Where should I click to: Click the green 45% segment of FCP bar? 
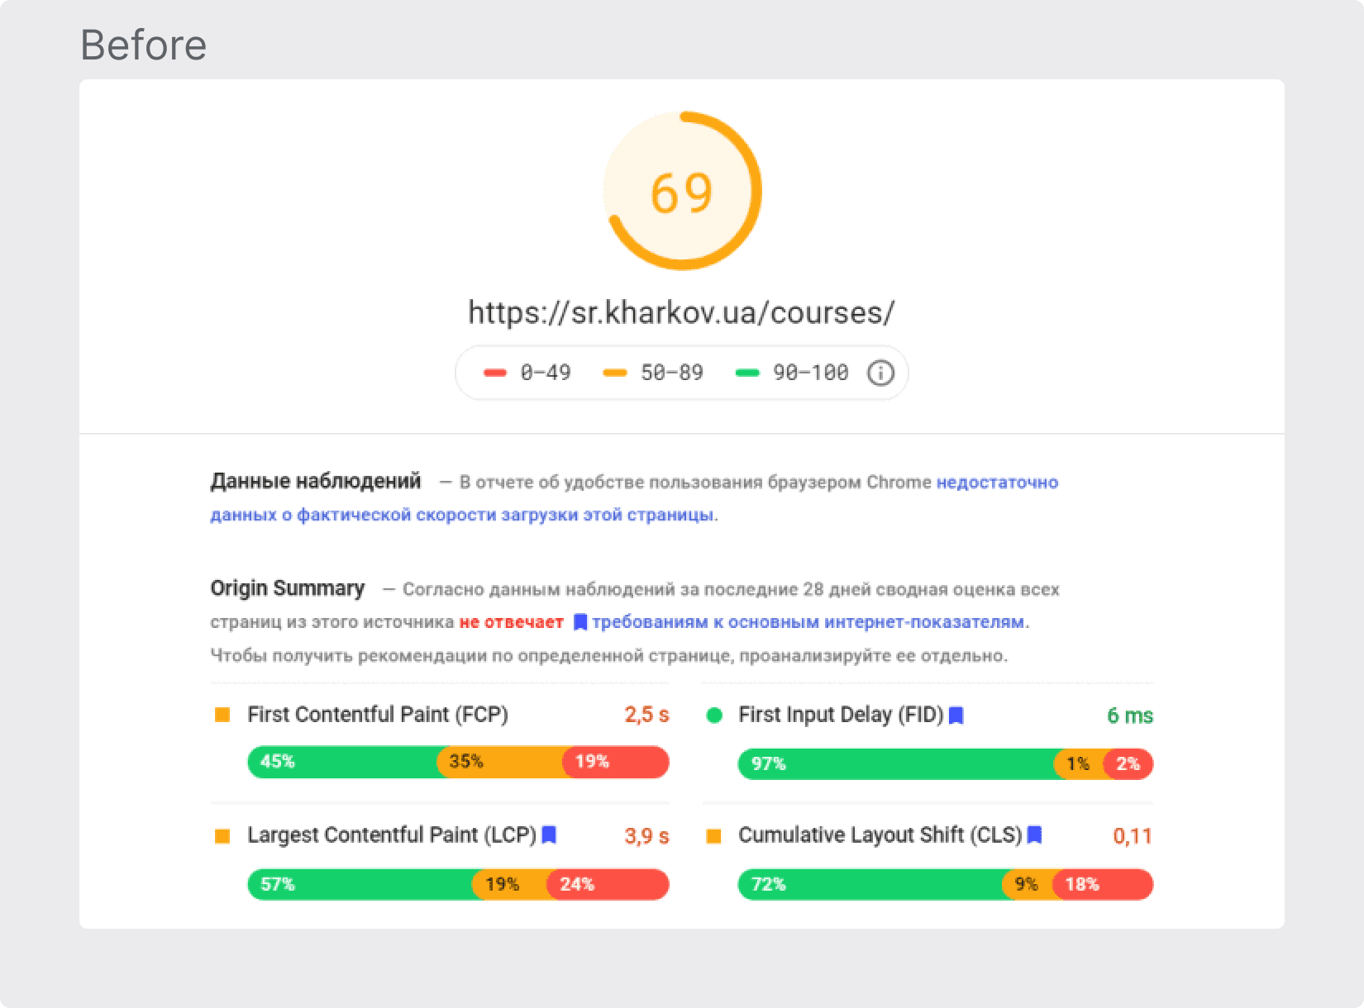coord(343,762)
